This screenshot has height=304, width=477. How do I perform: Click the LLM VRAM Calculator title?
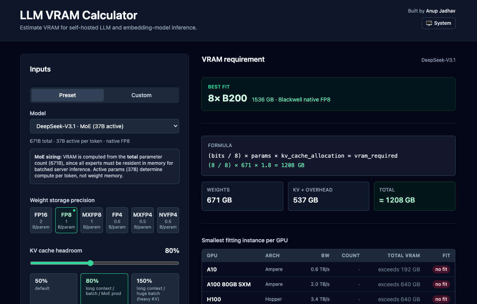[79, 15]
